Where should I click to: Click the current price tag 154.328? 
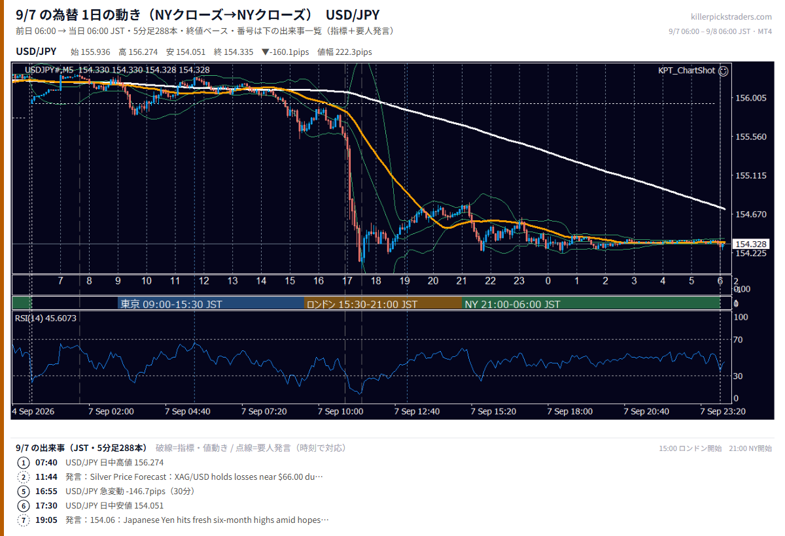751,244
